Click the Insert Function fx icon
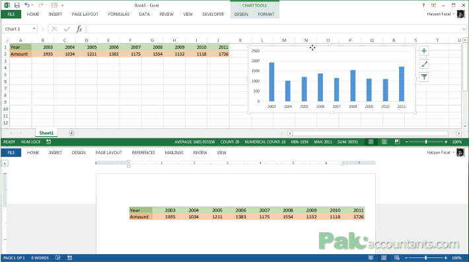This screenshot has width=469, height=262. click(x=79, y=28)
